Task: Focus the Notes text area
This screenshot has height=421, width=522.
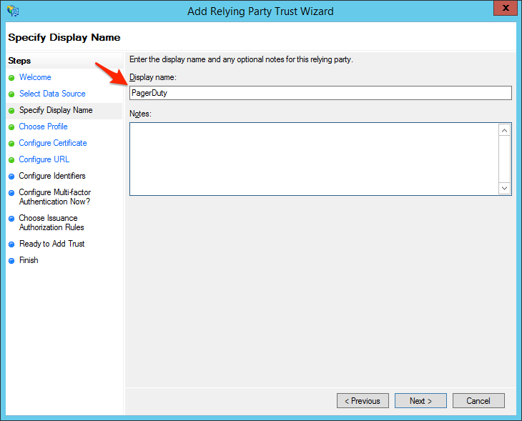Action: (313, 159)
